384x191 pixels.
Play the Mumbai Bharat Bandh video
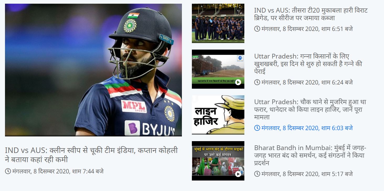click(238, 174)
